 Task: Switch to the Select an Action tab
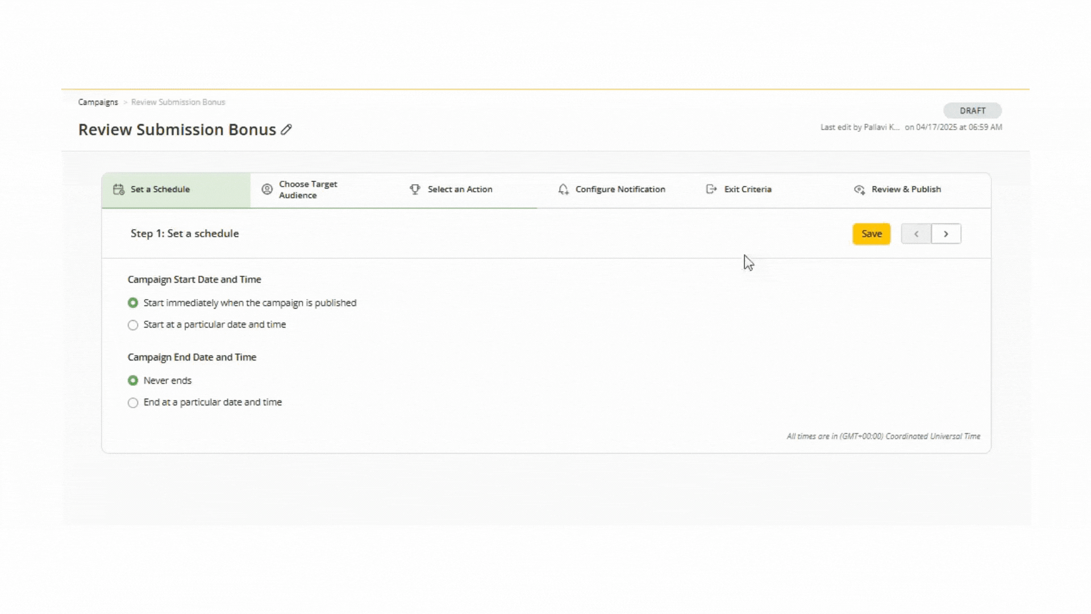[x=460, y=189]
